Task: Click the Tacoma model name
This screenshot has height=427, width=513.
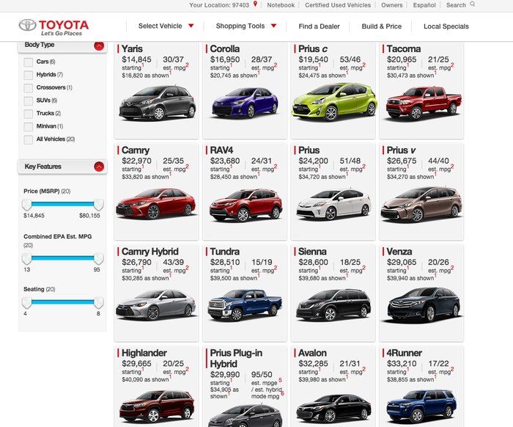Action: (403, 49)
